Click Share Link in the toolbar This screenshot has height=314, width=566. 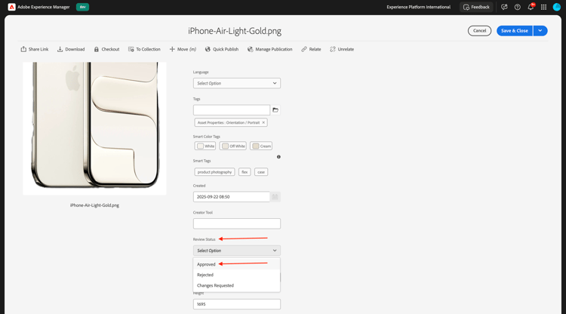coord(34,49)
